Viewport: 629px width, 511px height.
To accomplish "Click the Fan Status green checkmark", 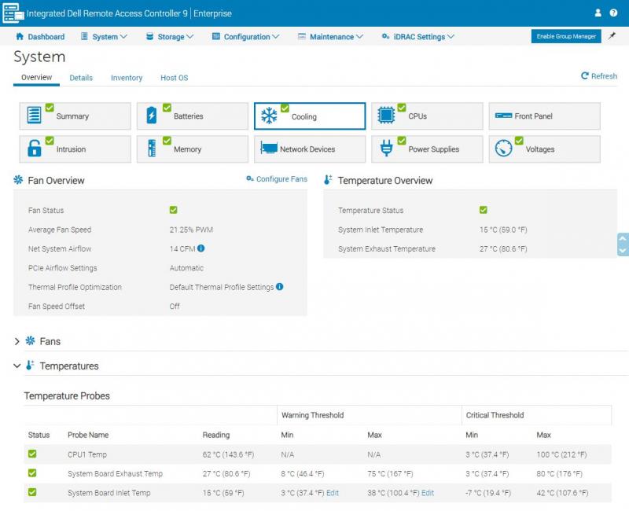I will (174, 211).
